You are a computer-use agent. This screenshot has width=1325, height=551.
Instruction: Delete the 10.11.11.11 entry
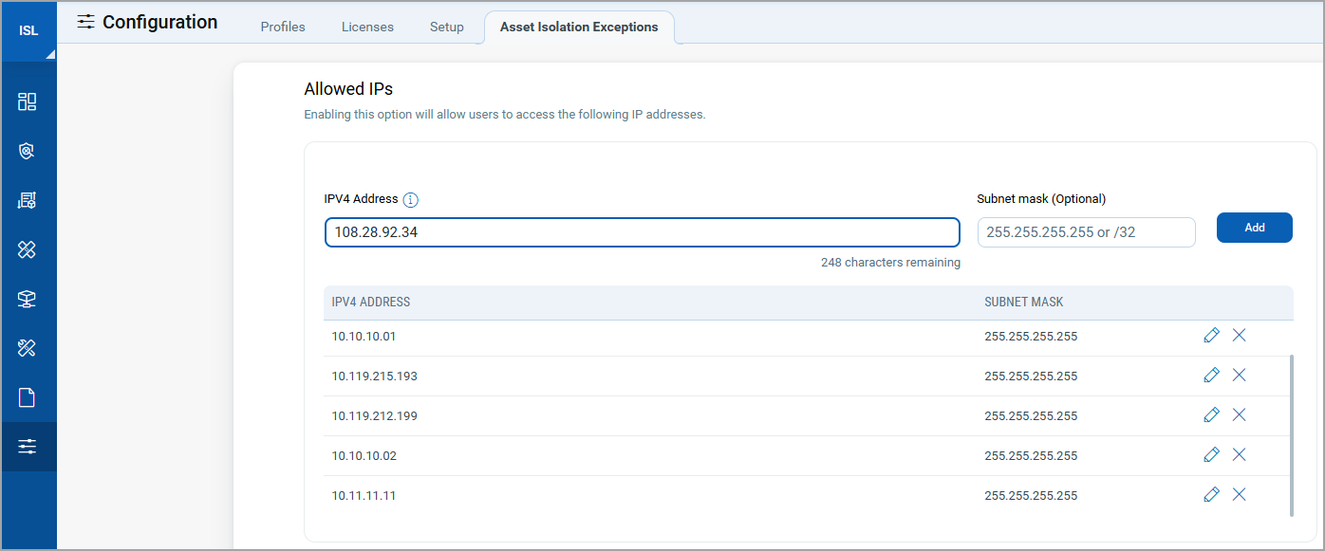[x=1239, y=494]
